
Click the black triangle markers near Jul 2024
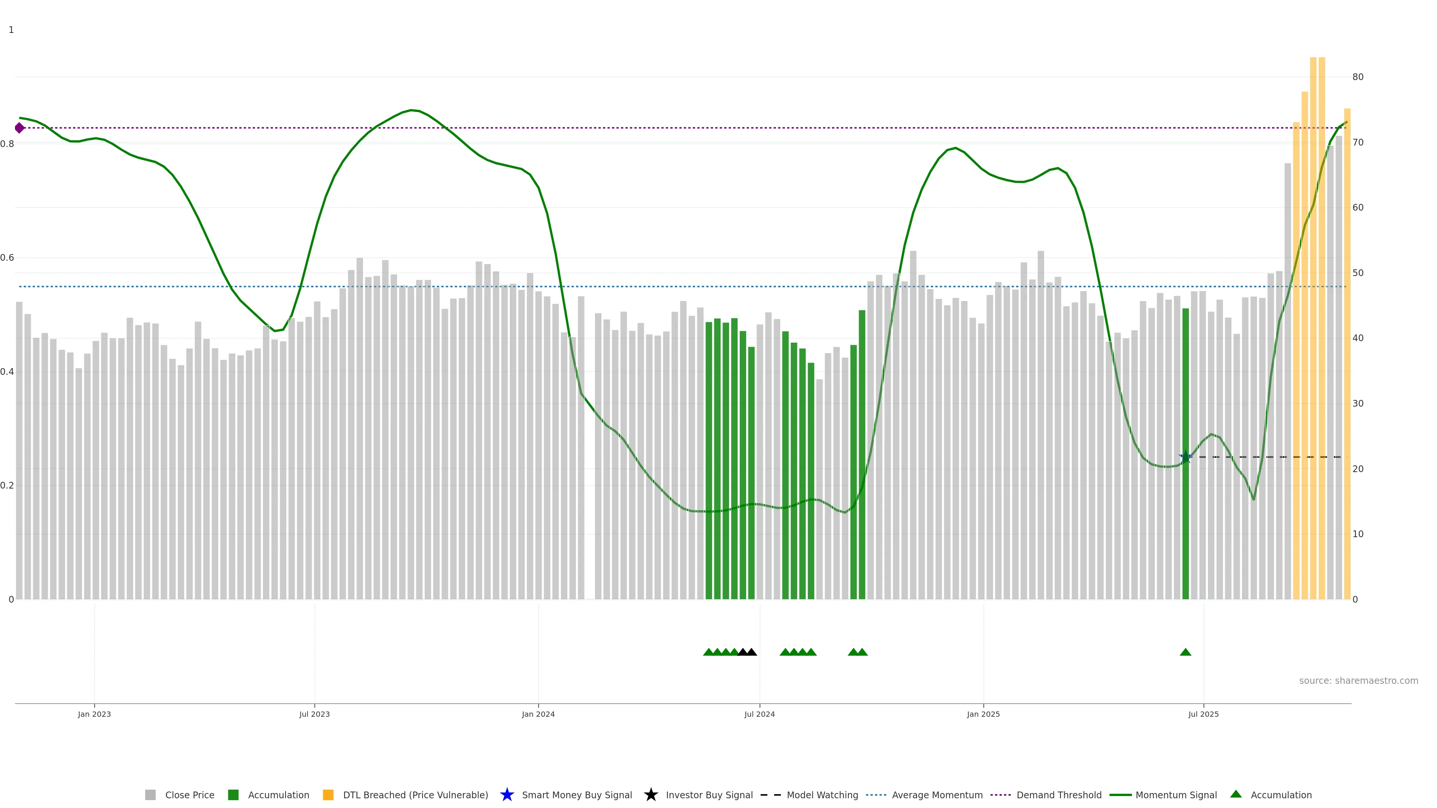point(747,652)
